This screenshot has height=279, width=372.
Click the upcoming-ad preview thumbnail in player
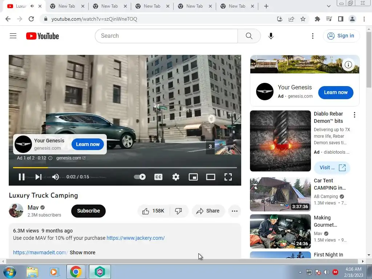coord(227,147)
